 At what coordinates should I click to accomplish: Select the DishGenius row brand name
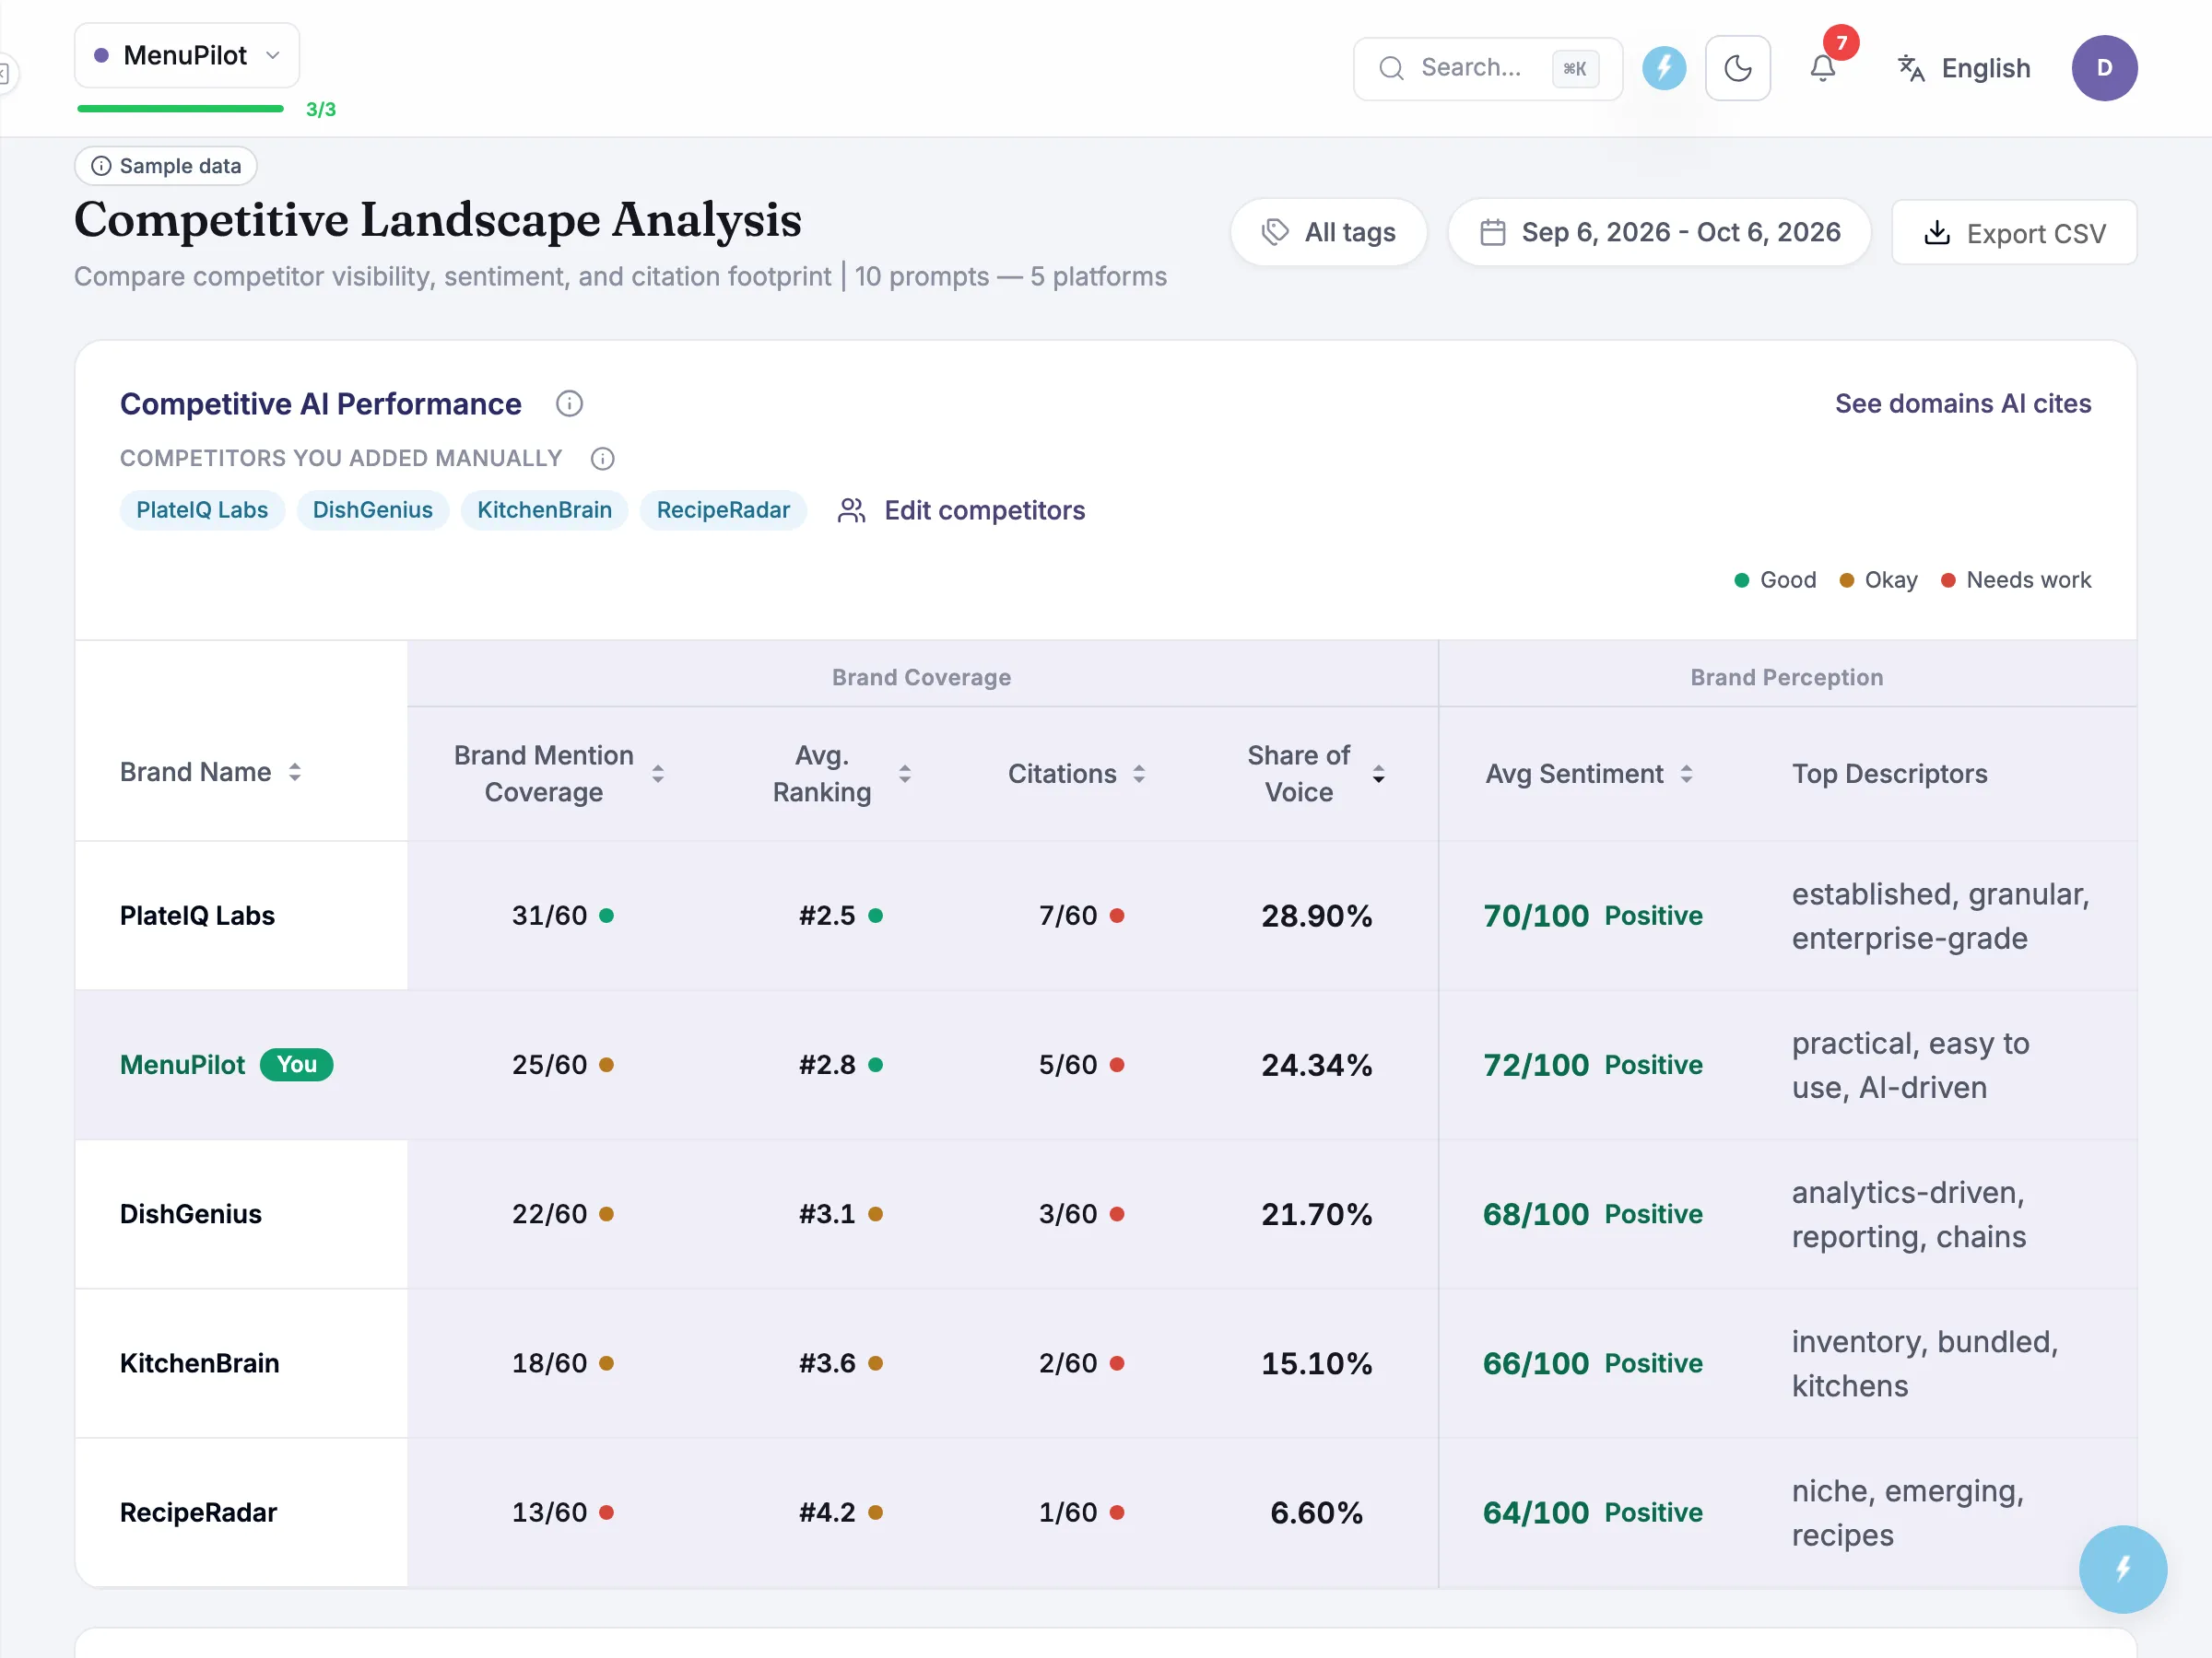coord(191,1214)
